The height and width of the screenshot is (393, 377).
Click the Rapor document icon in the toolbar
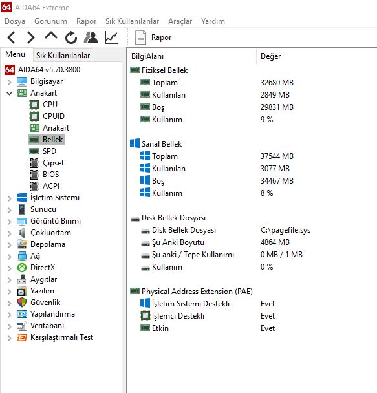tap(140, 37)
